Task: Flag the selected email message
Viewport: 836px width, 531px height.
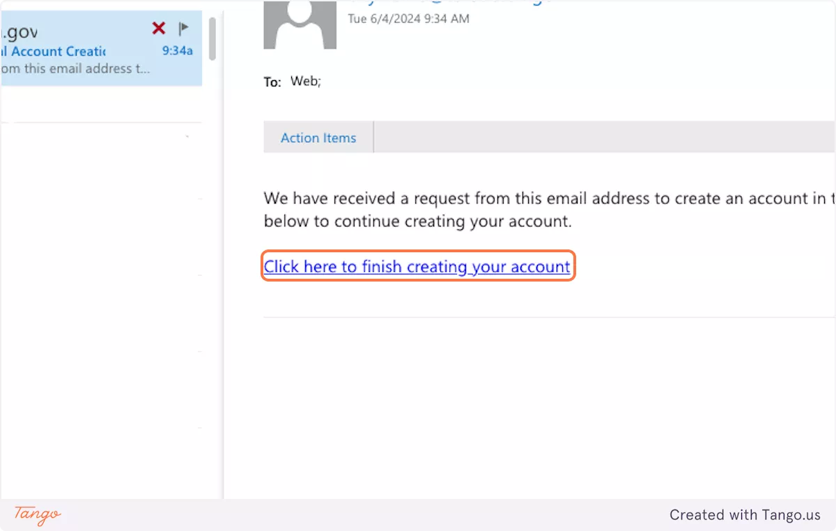Action: pos(183,29)
